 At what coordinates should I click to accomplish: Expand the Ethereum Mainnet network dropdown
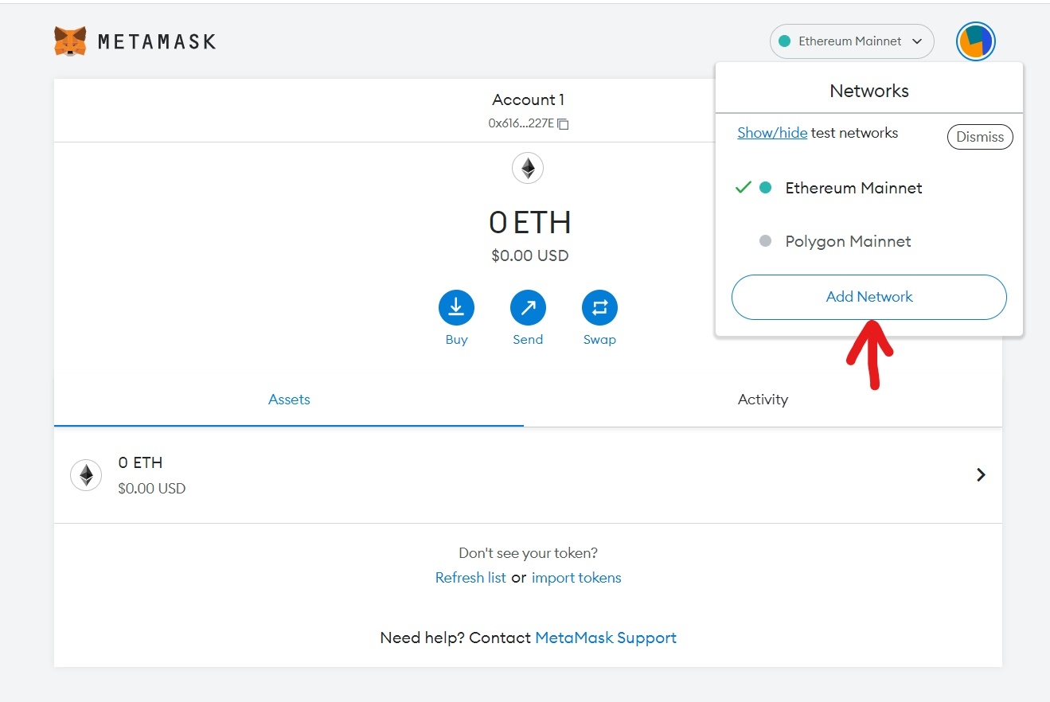tap(851, 41)
